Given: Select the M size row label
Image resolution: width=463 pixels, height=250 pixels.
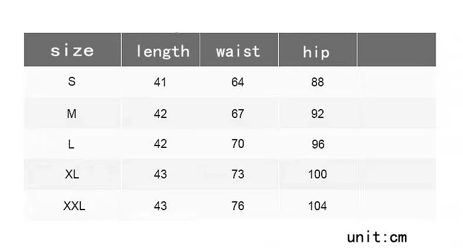Looking at the screenshot, I should 72,113.
